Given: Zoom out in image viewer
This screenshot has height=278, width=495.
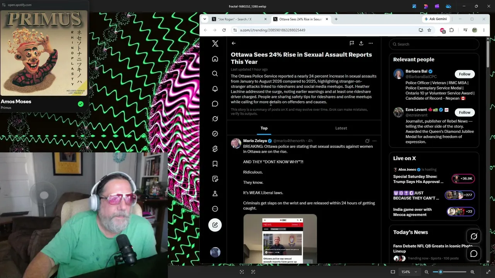Looking at the screenshot, I should (x=427, y=272).
